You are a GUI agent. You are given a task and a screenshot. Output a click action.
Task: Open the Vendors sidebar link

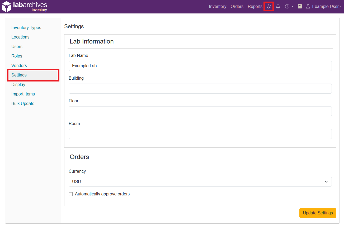coord(19,65)
